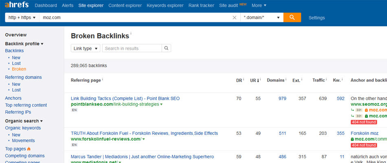
Task: Go to Content explorer
Action: tap(125, 5)
